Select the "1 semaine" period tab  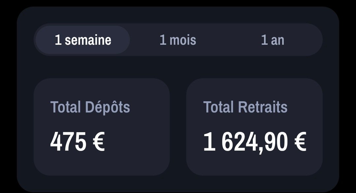point(83,40)
